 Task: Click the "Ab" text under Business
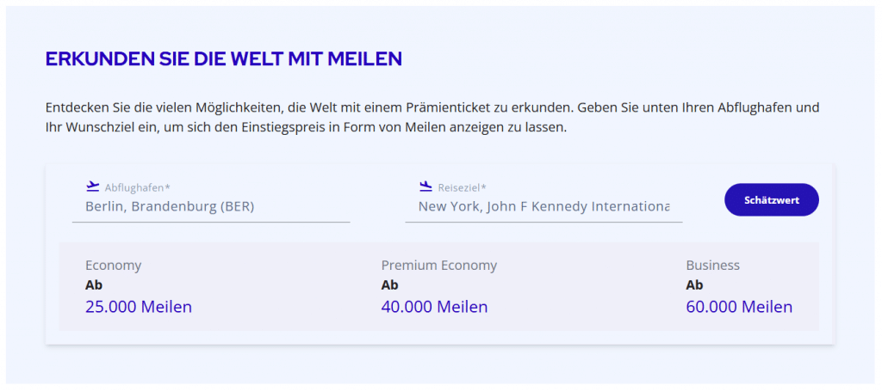coord(694,285)
